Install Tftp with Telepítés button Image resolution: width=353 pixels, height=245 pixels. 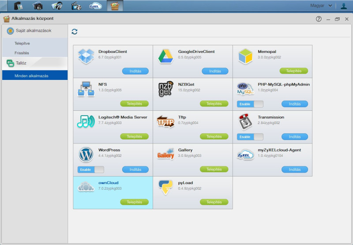(214, 136)
